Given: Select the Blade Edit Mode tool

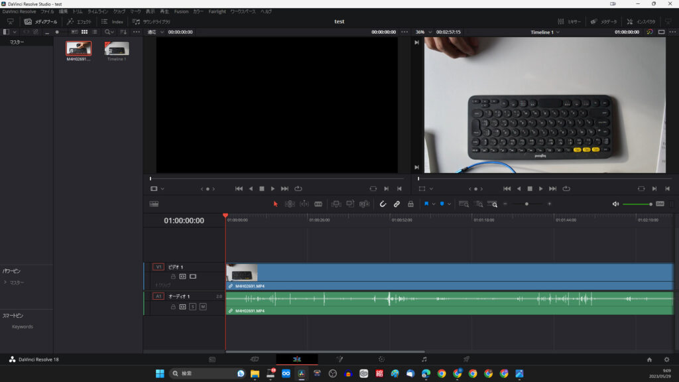Looking at the screenshot, I should click(x=318, y=204).
